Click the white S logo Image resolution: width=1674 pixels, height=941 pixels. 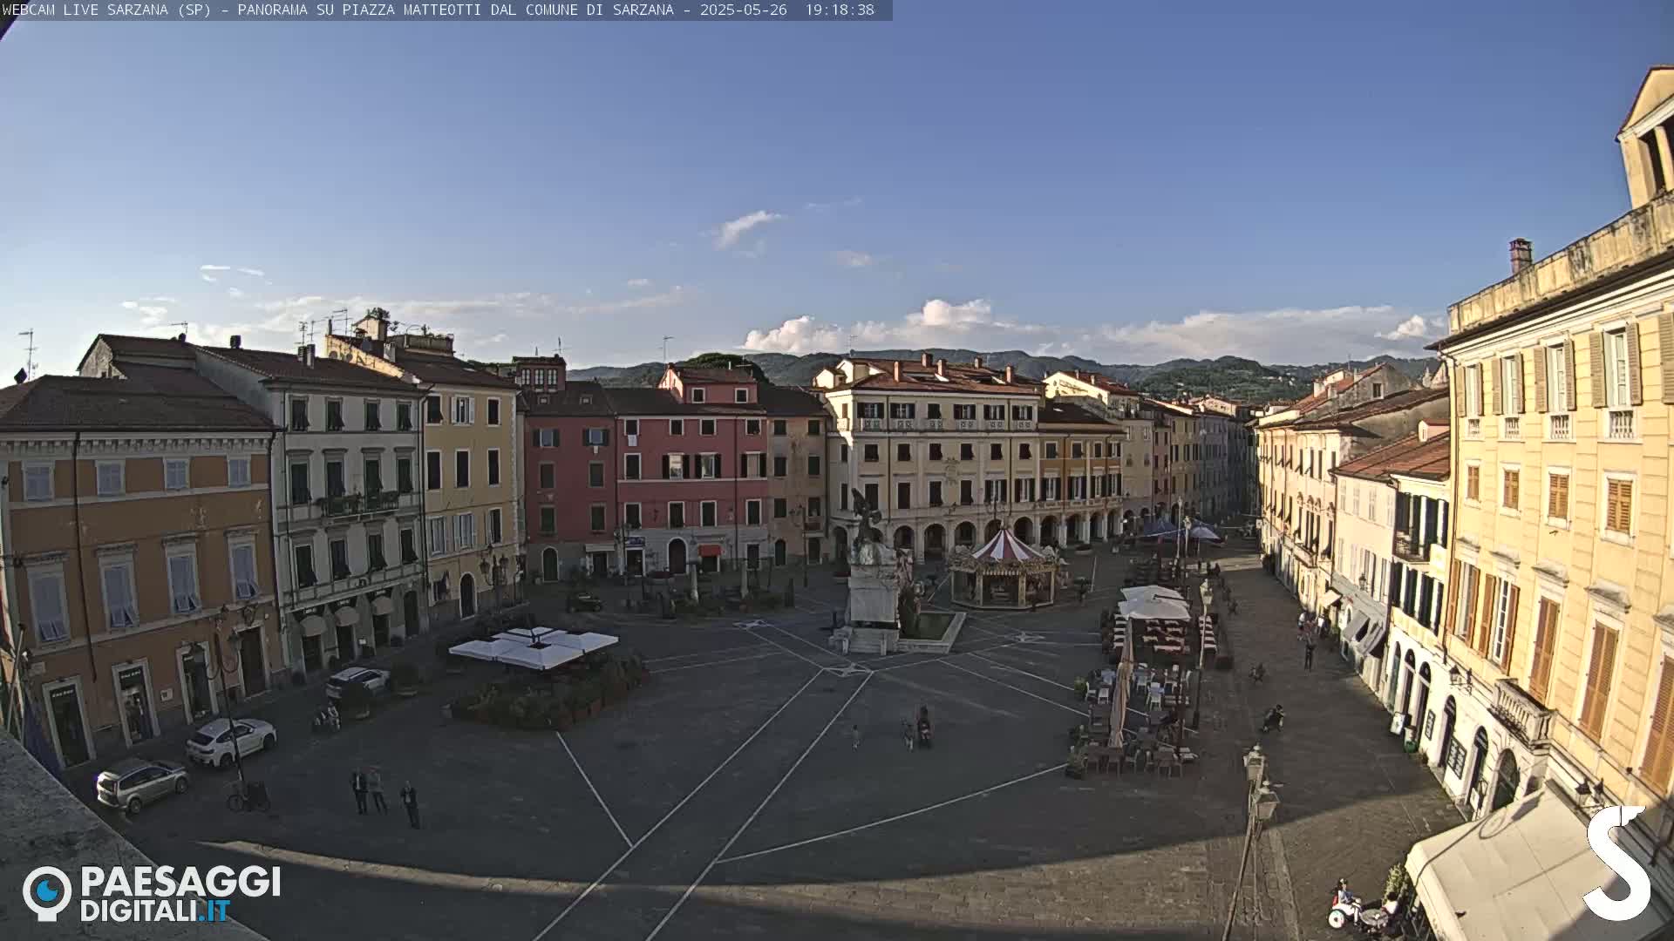(1616, 863)
